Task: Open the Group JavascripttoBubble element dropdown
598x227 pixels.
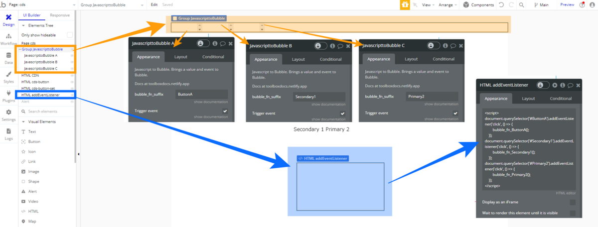Action: pyautogui.click(x=112, y=4)
